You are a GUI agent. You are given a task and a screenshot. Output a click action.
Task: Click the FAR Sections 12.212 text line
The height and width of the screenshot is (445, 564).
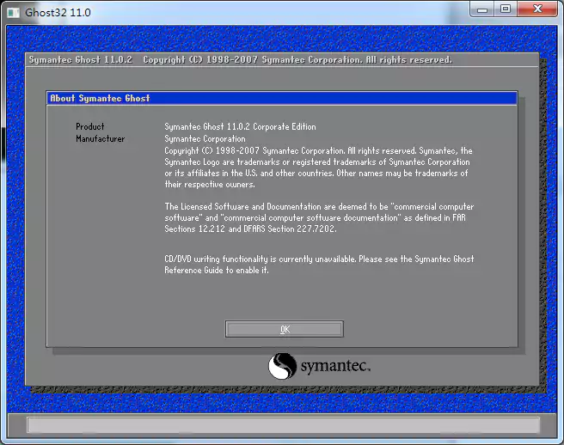pyautogui.click(x=251, y=229)
